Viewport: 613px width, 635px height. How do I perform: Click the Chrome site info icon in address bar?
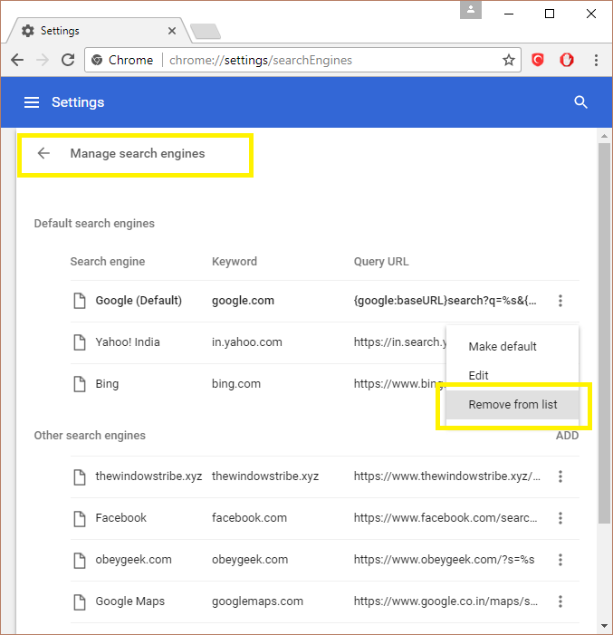point(97,60)
